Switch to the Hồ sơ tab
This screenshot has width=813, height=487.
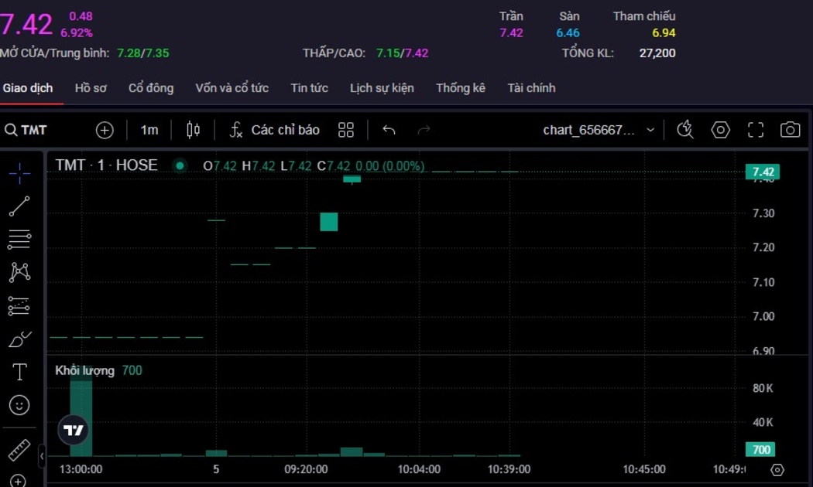point(91,88)
